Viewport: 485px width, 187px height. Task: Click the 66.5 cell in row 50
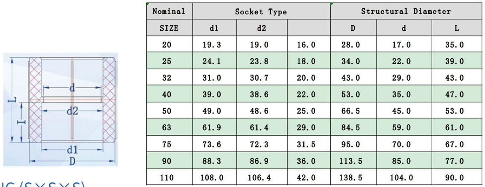pyautogui.click(x=353, y=111)
